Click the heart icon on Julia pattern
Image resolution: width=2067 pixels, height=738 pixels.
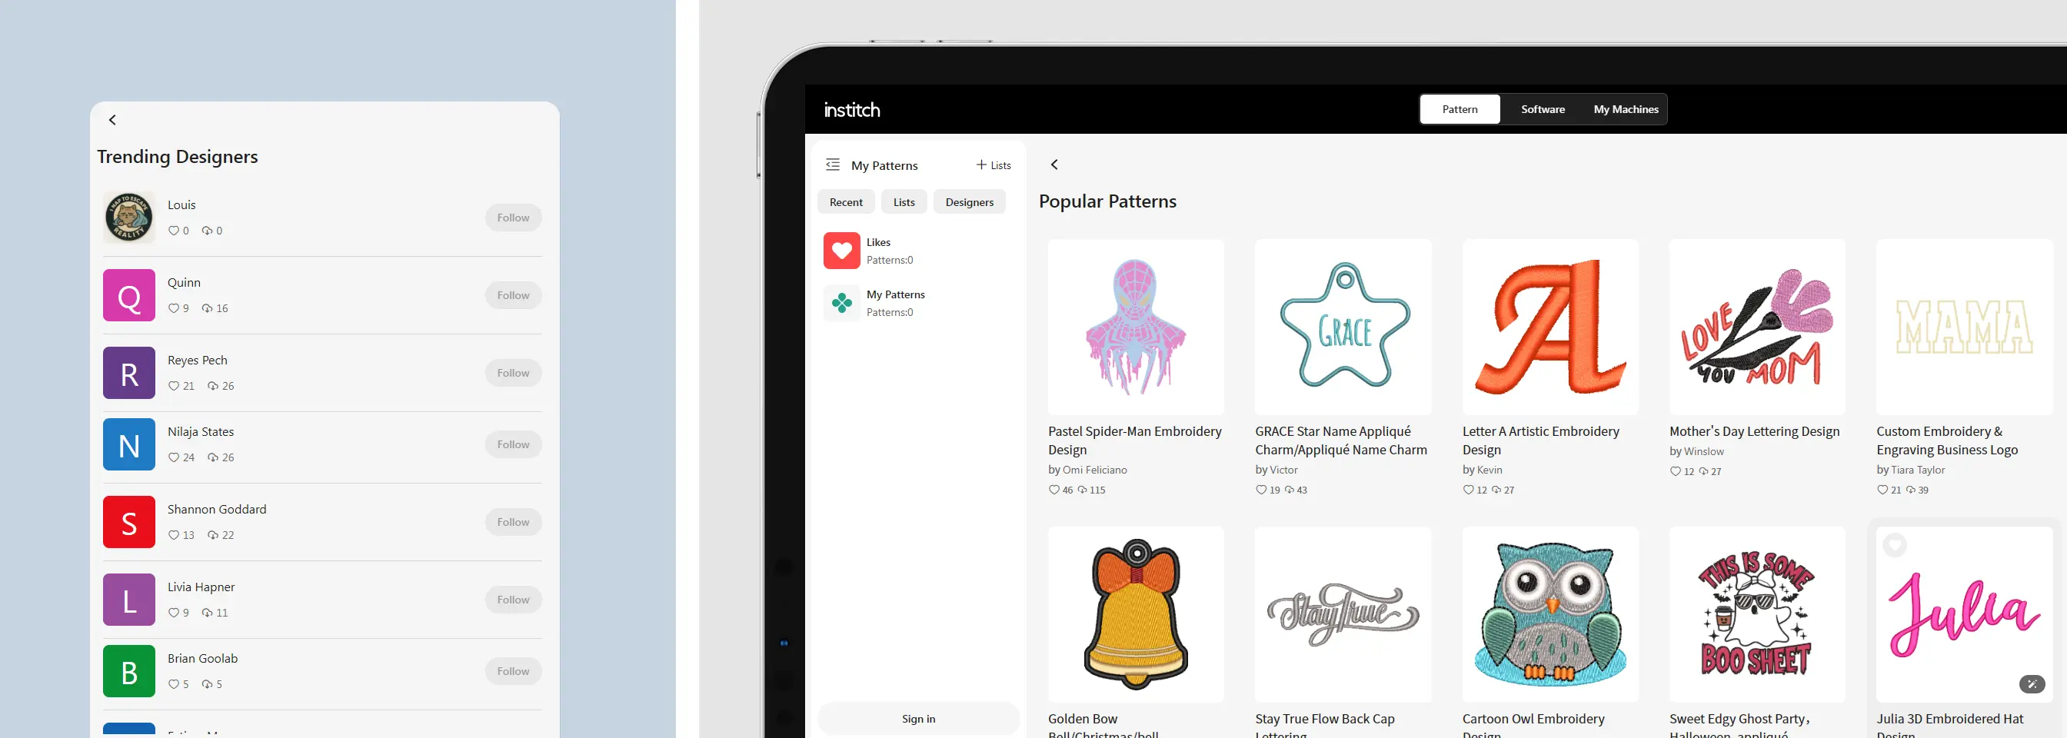1895,546
